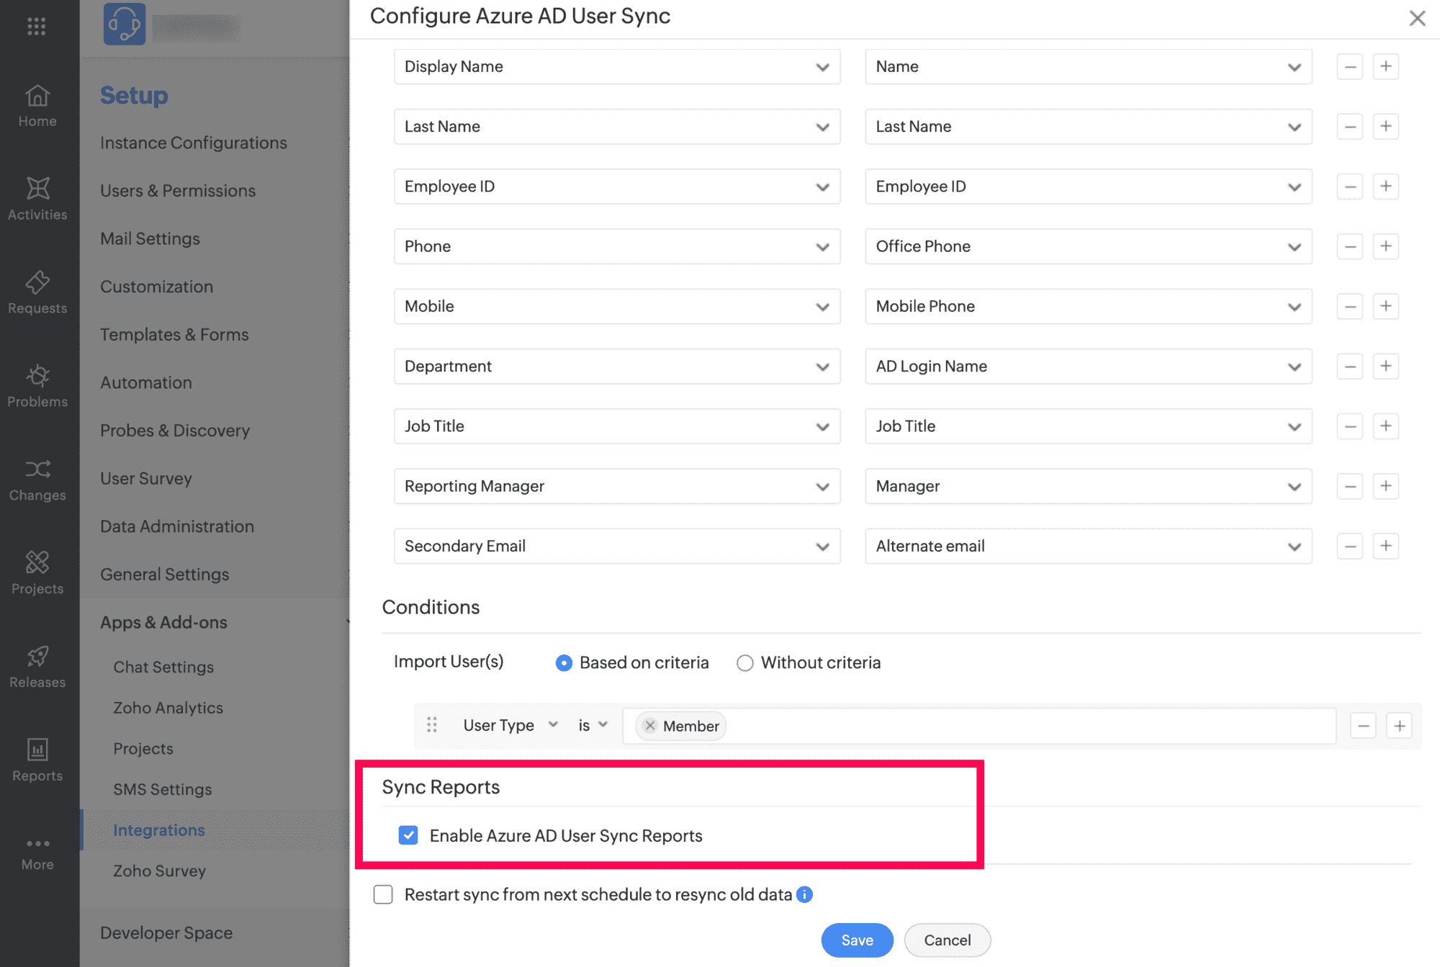
Task: Click the apps grid icon at top left
Action: (x=37, y=27)
